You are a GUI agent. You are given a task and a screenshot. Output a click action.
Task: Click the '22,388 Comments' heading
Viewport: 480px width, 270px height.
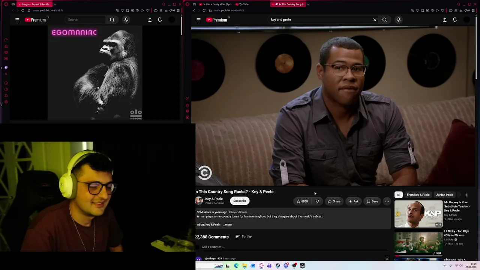(212, 237)
